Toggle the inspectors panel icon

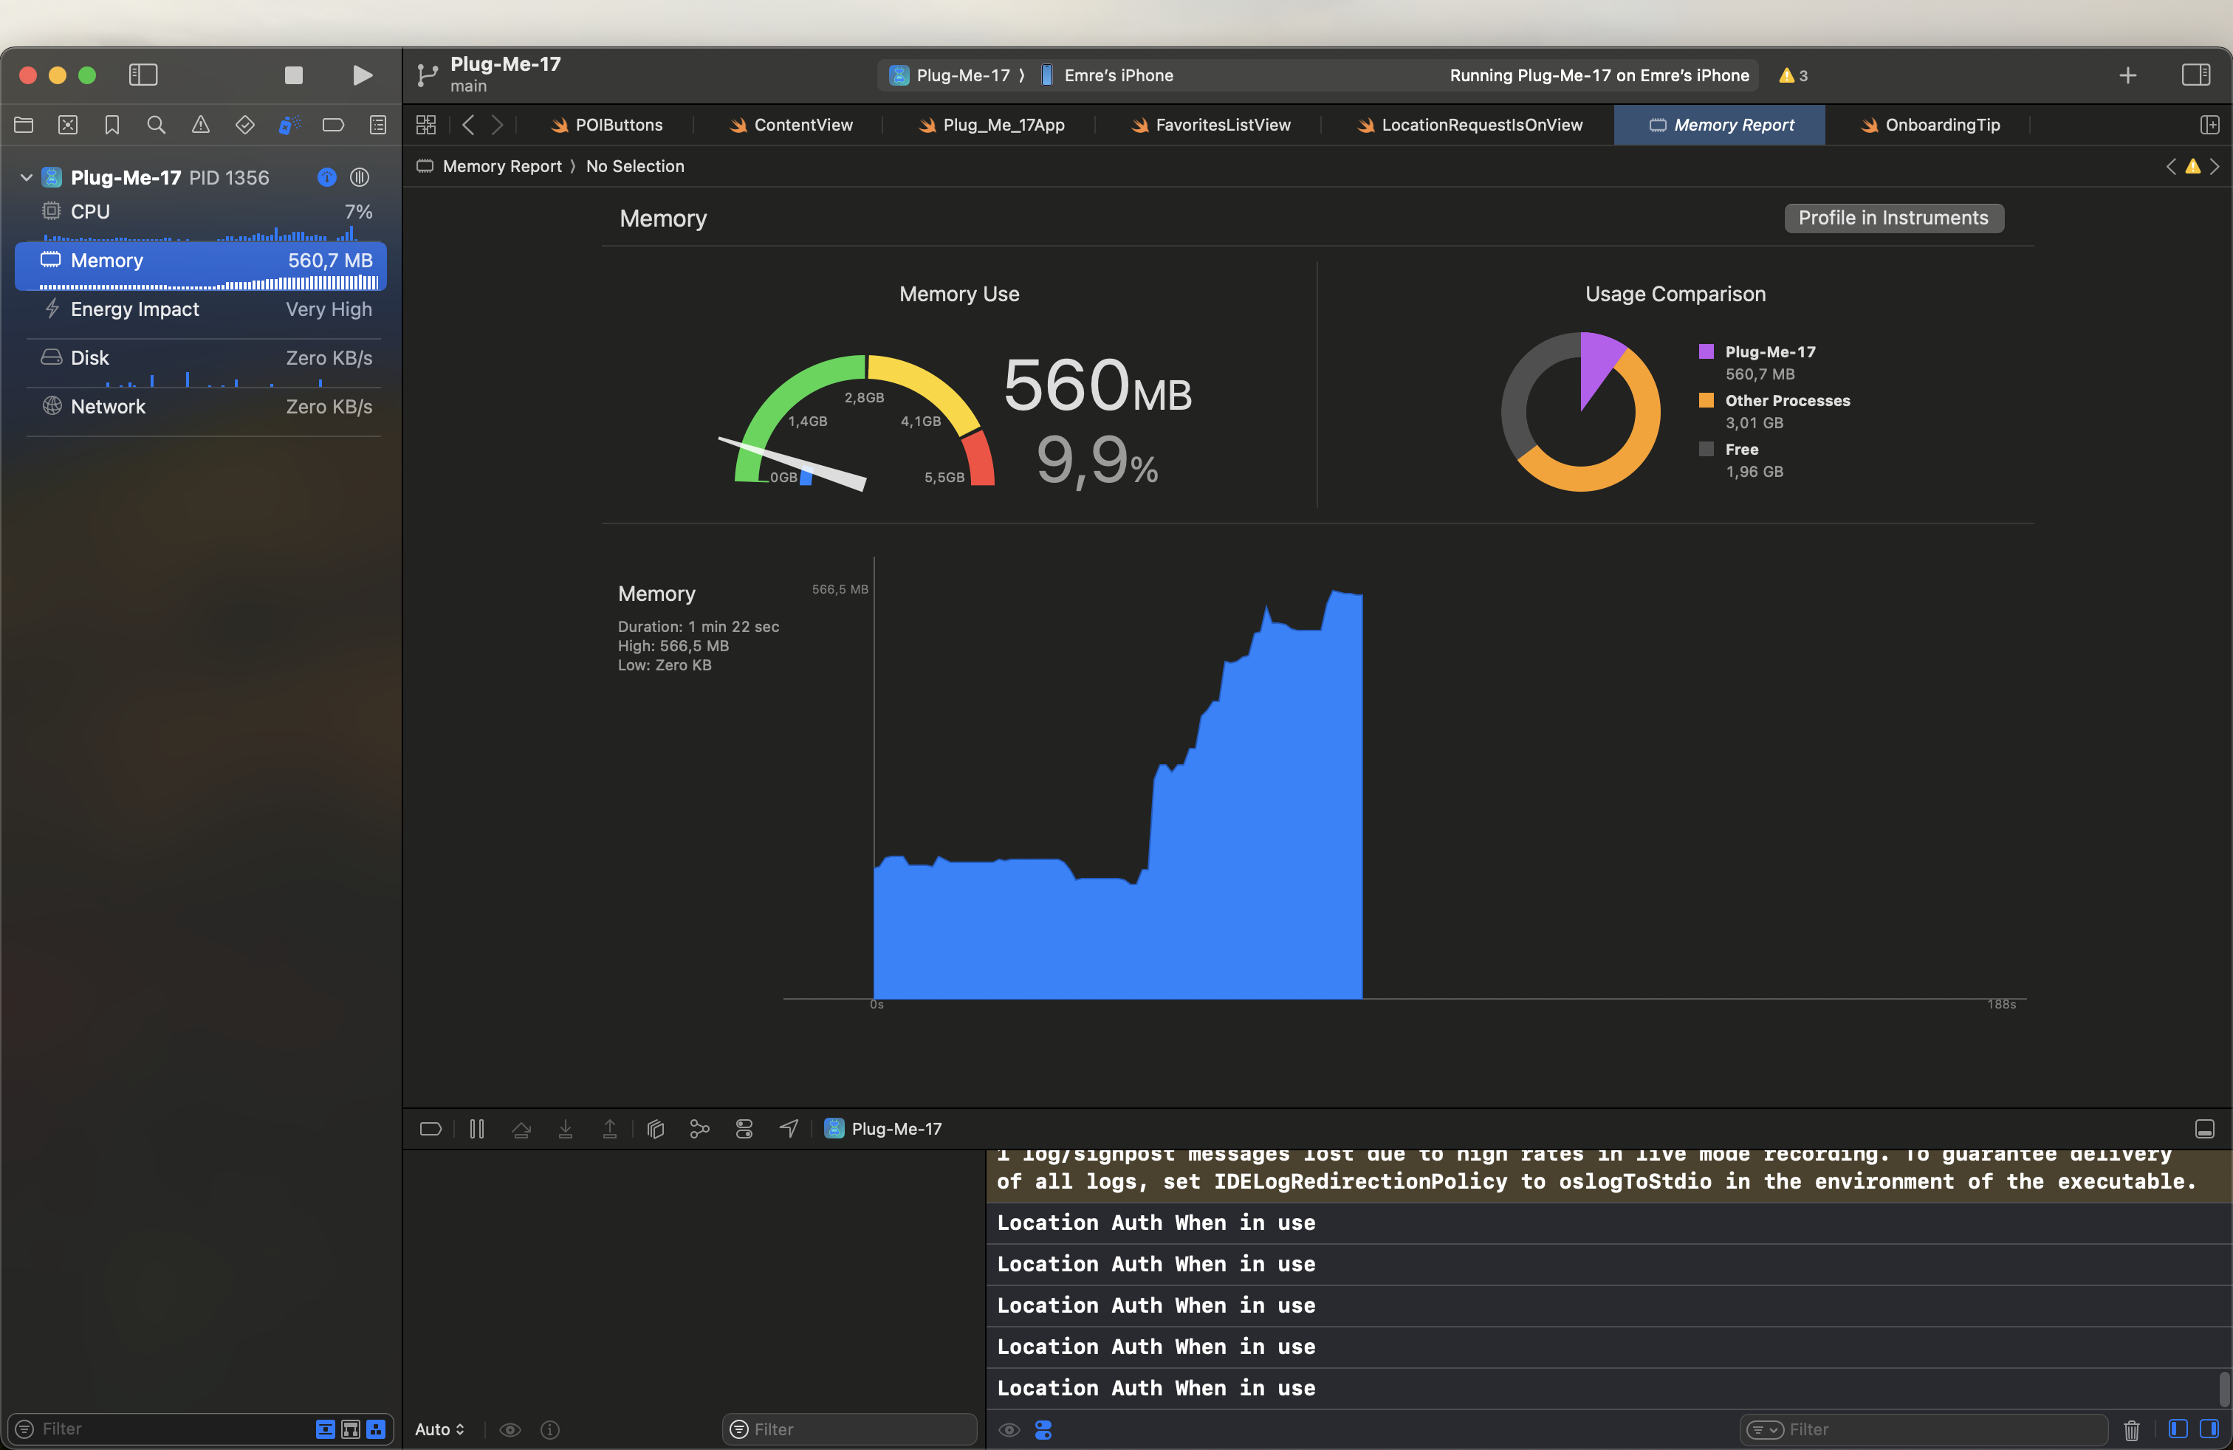(2195, 75)
